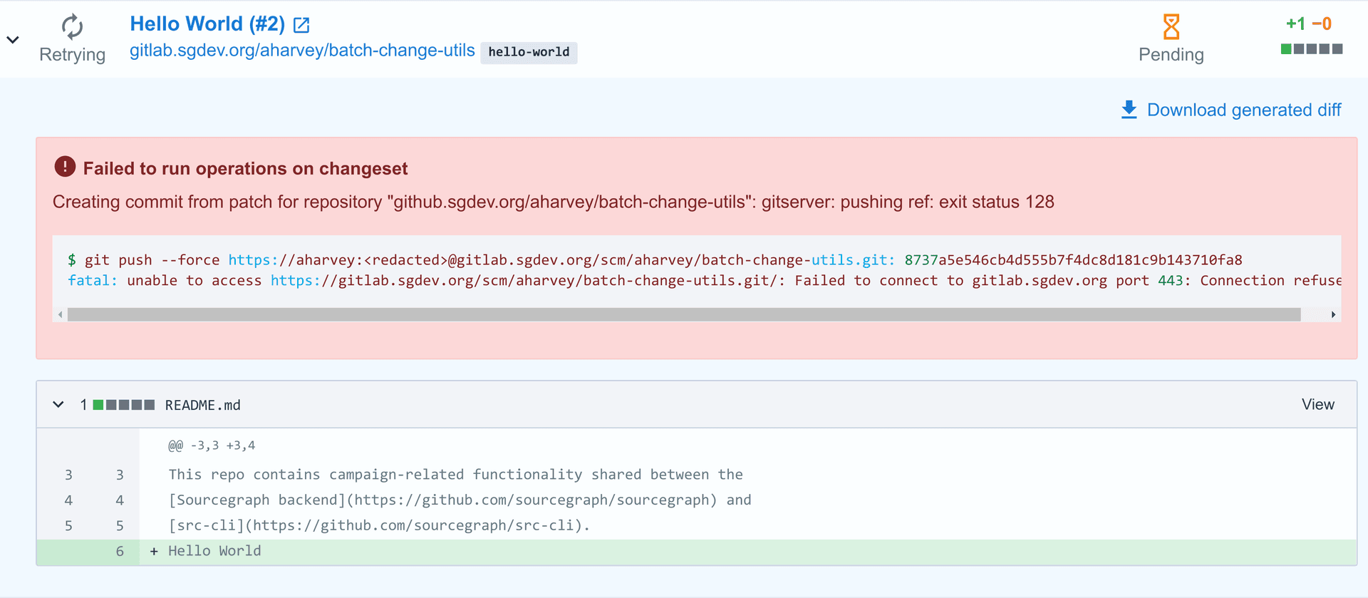Click the Pending hourglass icon
The width and height of the screenshot is (1368, 598).
[x=1171, y=27]
